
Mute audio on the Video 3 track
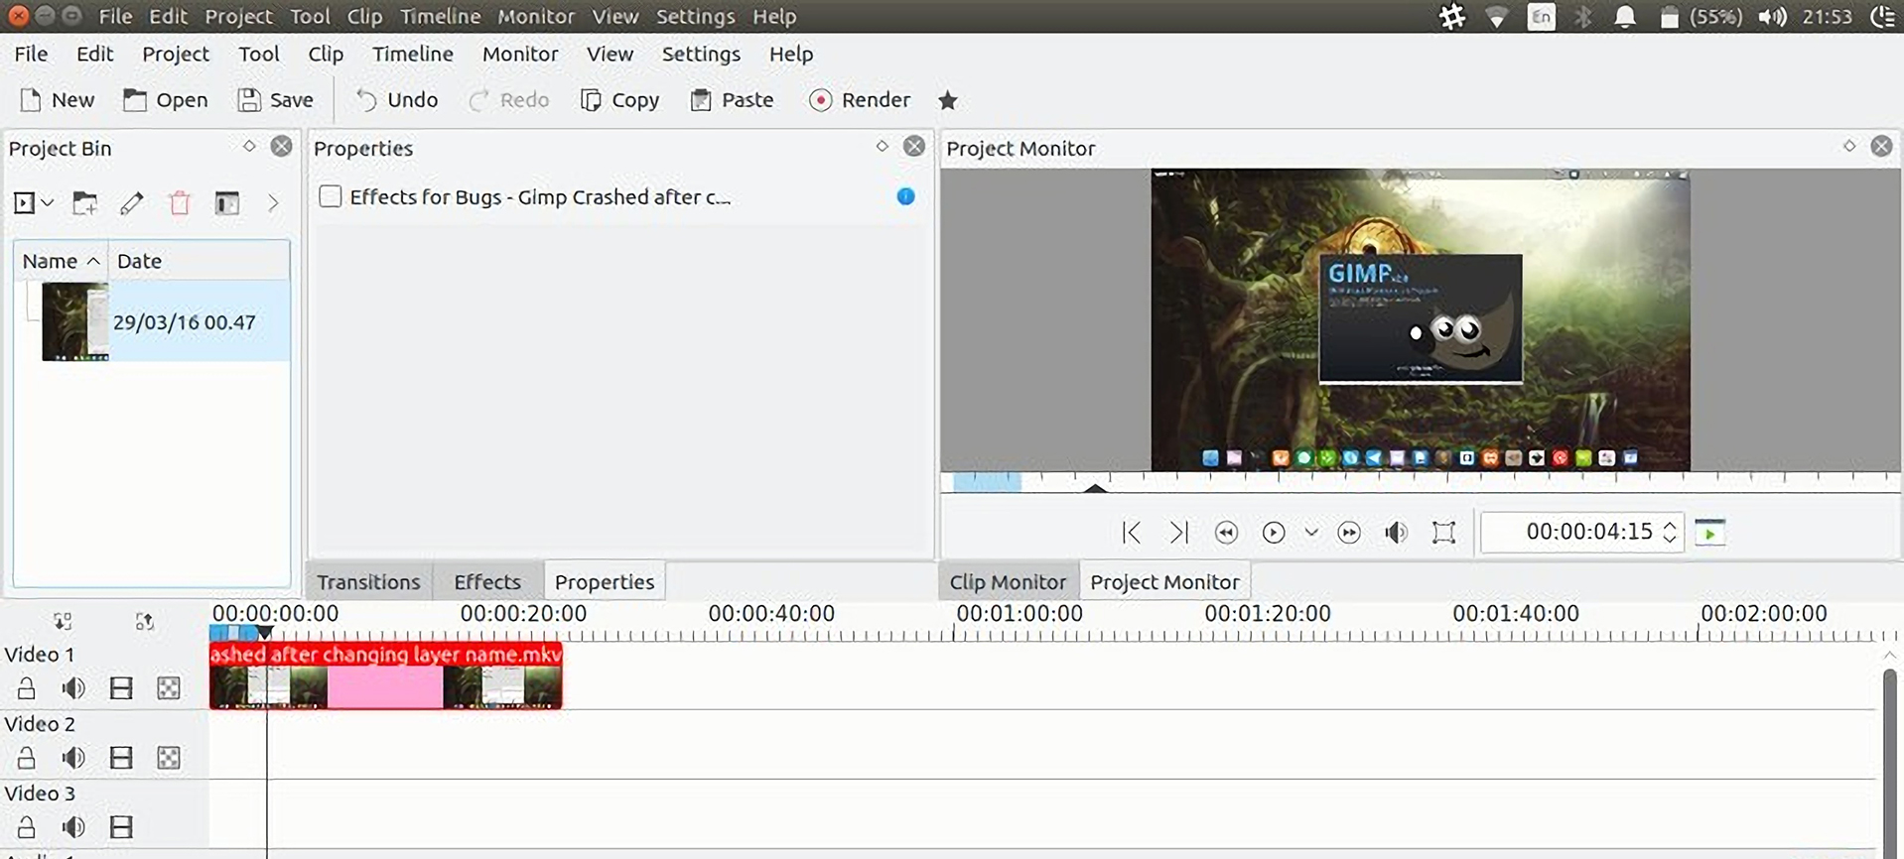(73, 827)
